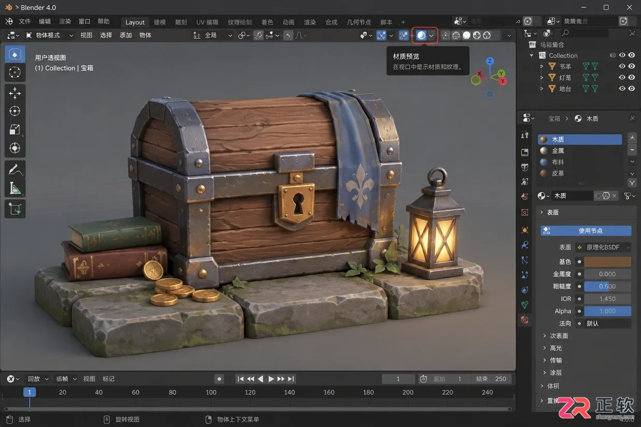Viewport: 641px width, 427px height.
Task: Click the 使用节点 button
Action: [x=586, y=231]
